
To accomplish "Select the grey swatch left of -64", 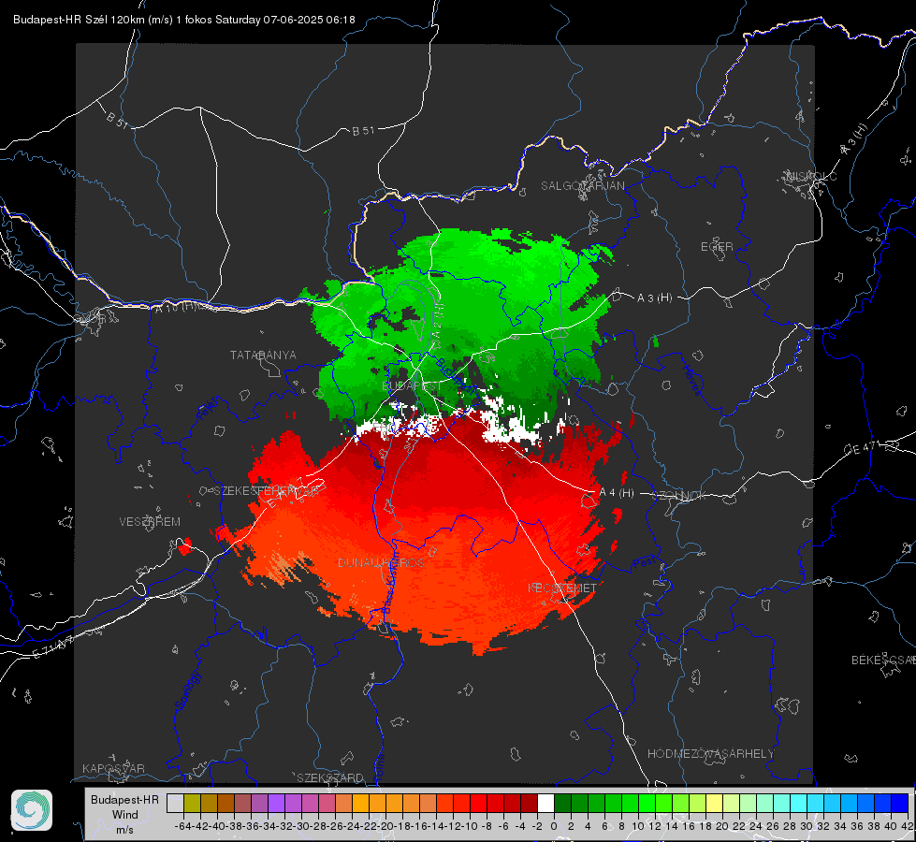I will tap(175, 804).
